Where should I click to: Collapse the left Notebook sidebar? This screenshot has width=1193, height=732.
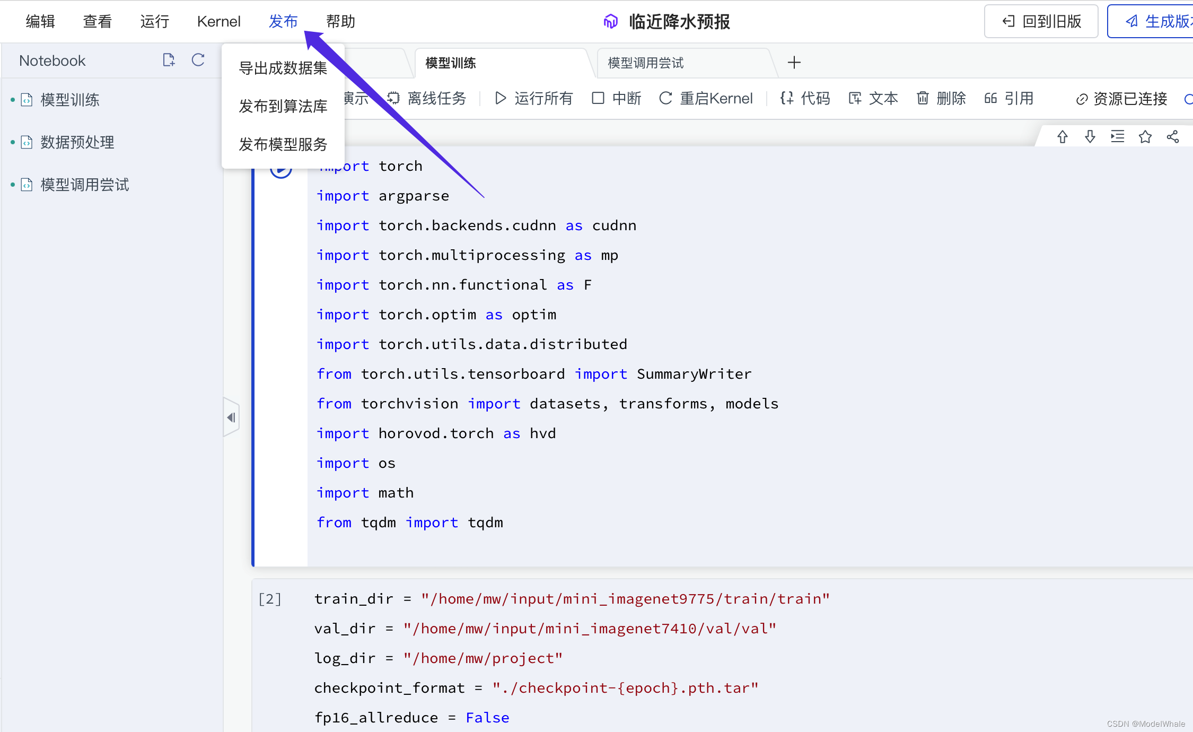coord(231,417)
